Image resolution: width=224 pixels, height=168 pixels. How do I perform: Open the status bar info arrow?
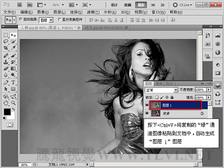87,164
